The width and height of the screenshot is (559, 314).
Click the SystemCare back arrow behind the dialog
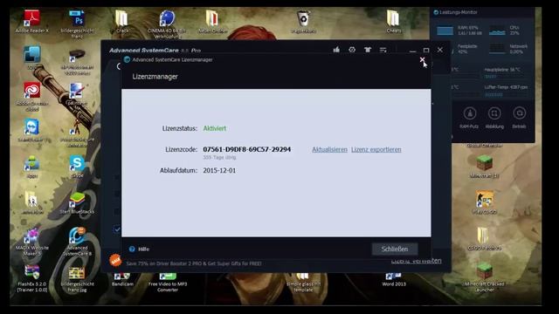pyautogui.click(x=119, y=66)
